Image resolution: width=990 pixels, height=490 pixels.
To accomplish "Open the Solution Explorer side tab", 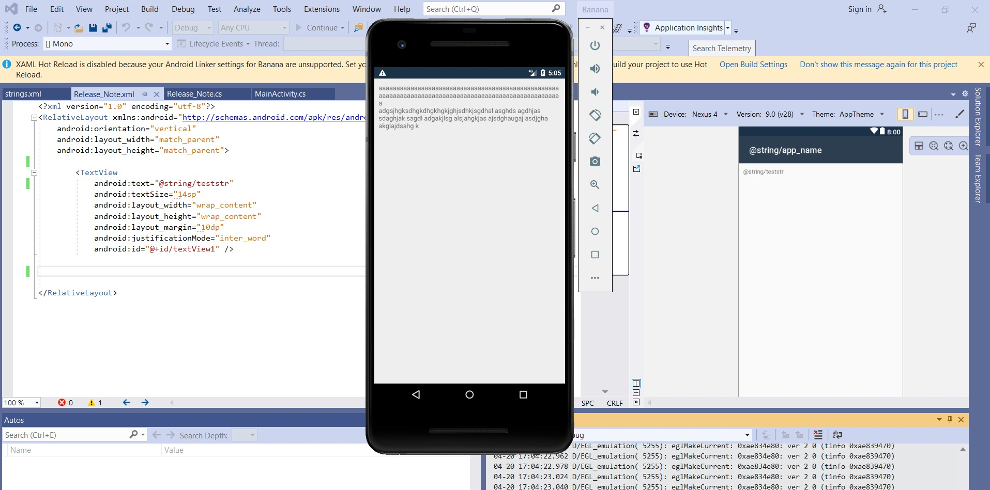I will [x=978, y=117].
